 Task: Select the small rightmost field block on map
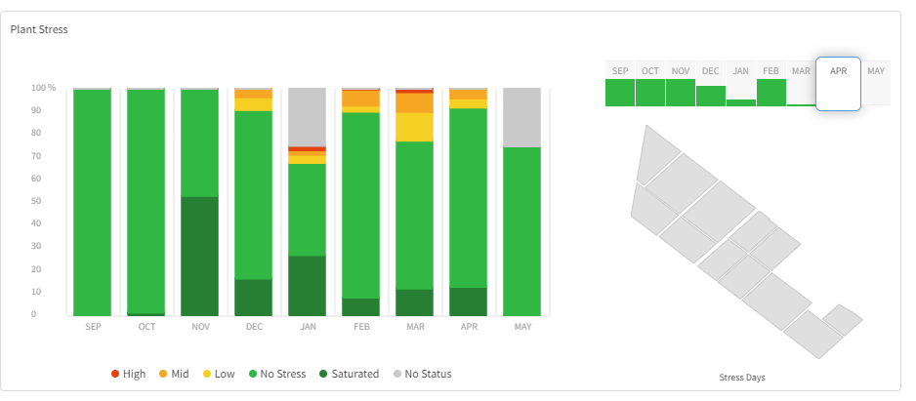tap(841, 318)
